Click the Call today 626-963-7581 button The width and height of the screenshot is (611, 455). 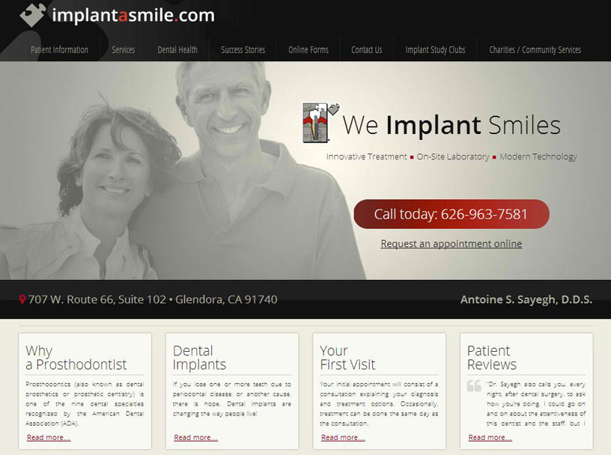pos(452,214)
